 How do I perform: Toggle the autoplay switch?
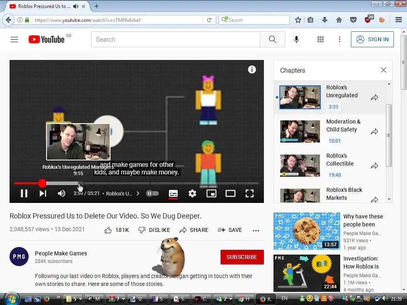(x=152, y=193)
